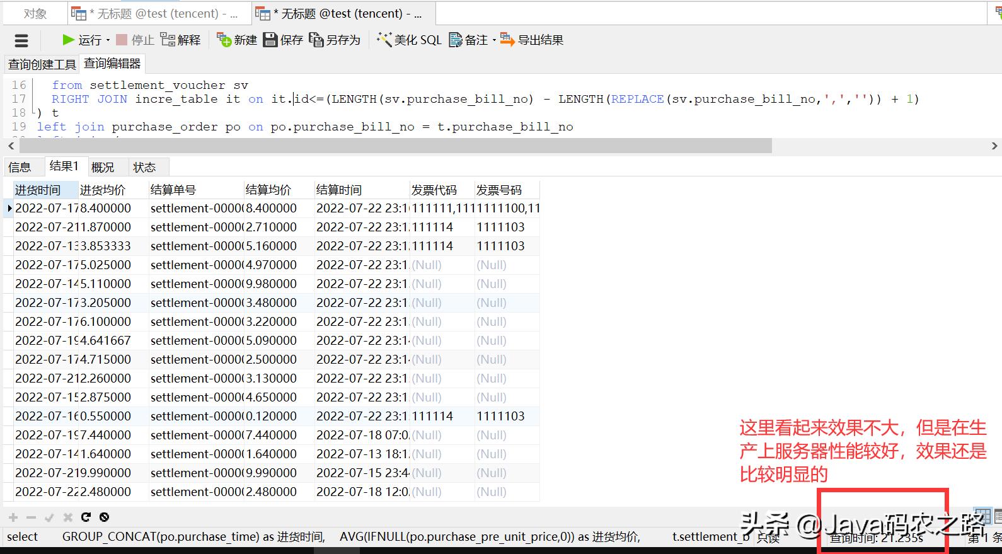Select cell with 结算均价 8.400000 in first row
Screen dimensions: 1002x554
[279, 208]
